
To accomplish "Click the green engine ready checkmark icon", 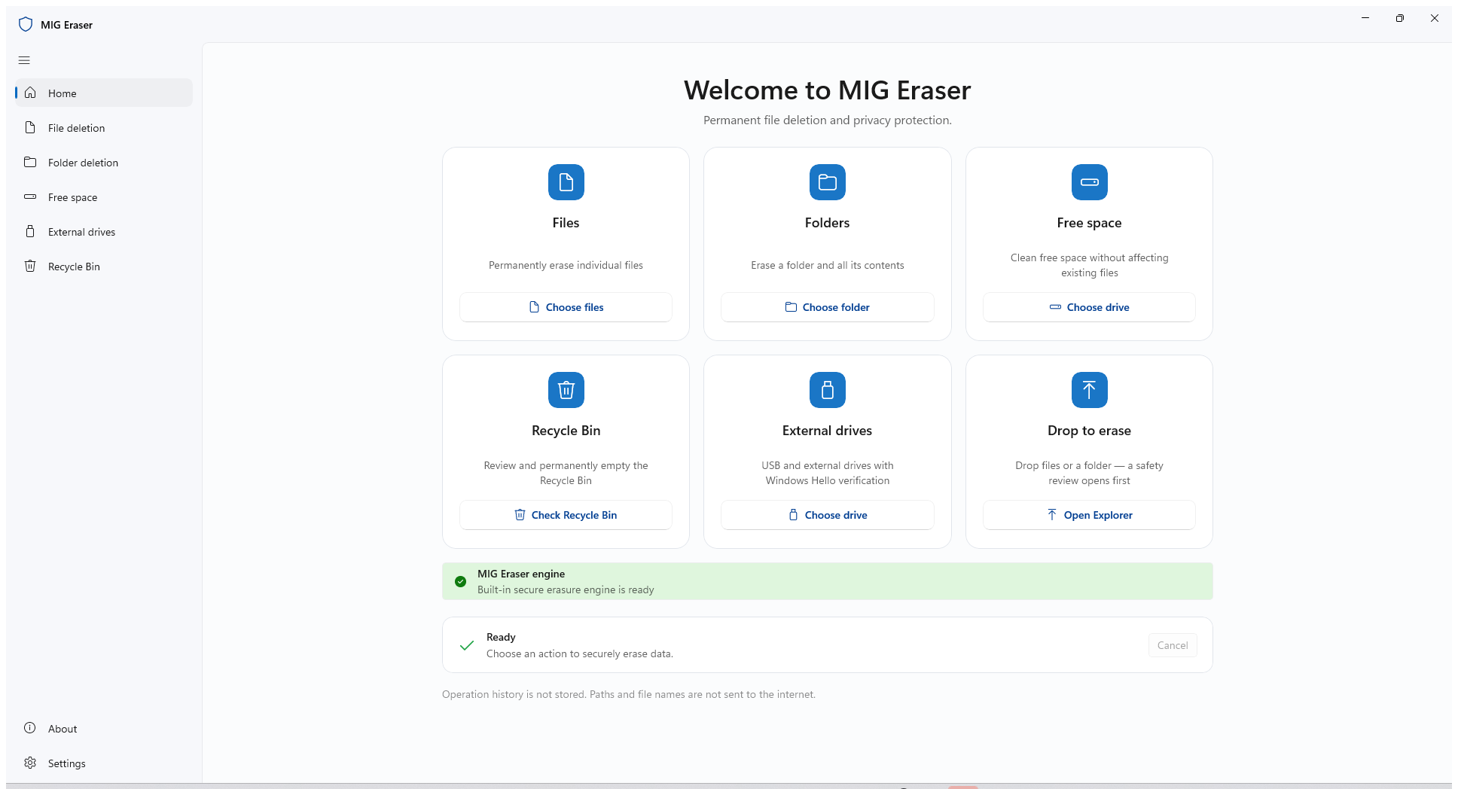I will [x=460, y=581].
